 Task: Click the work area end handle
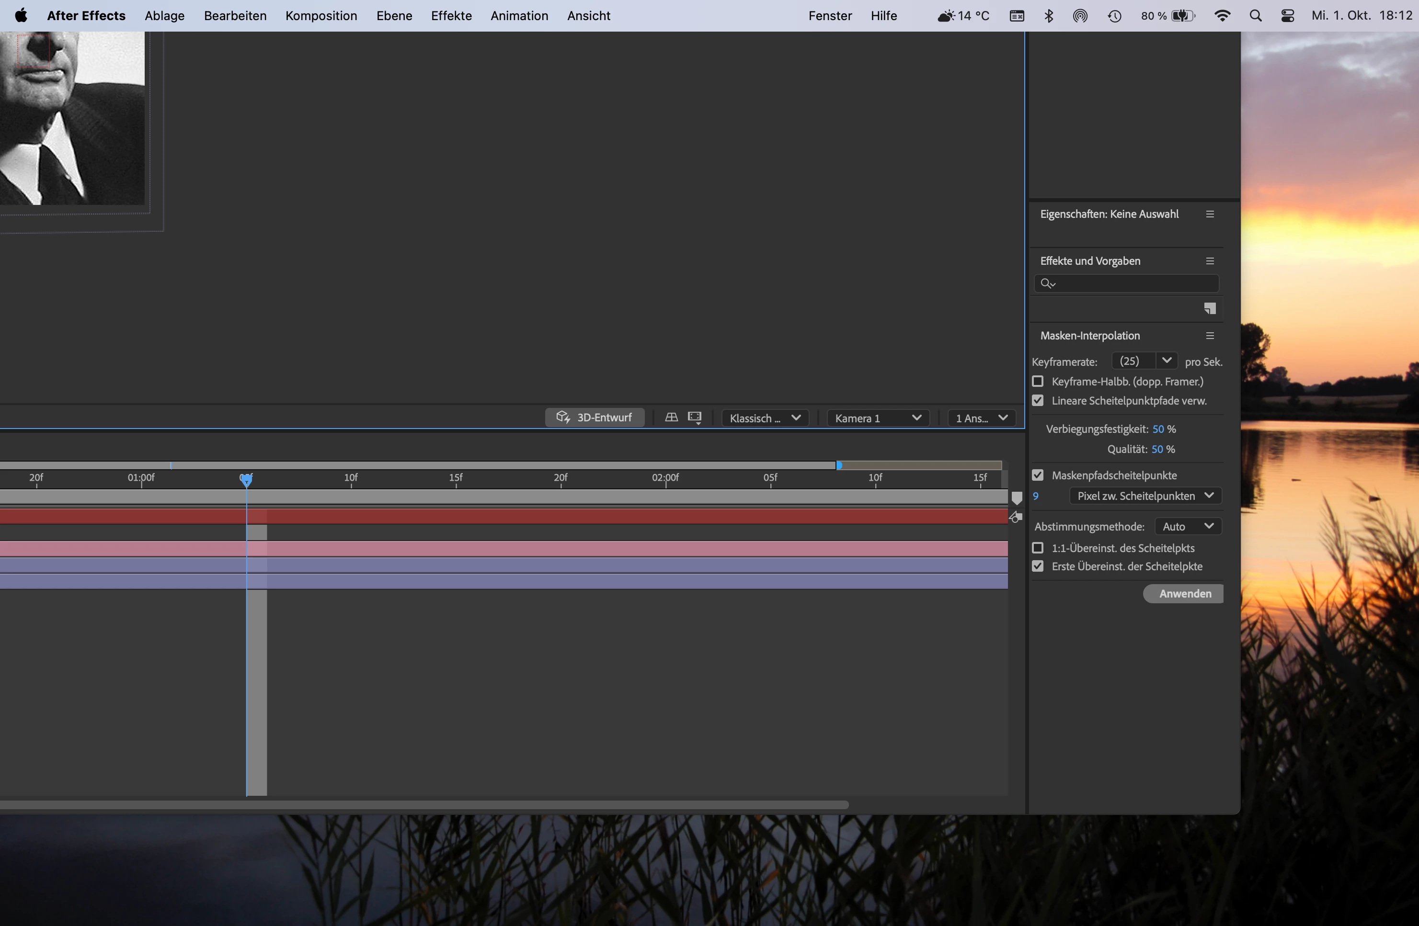point(839,465)
